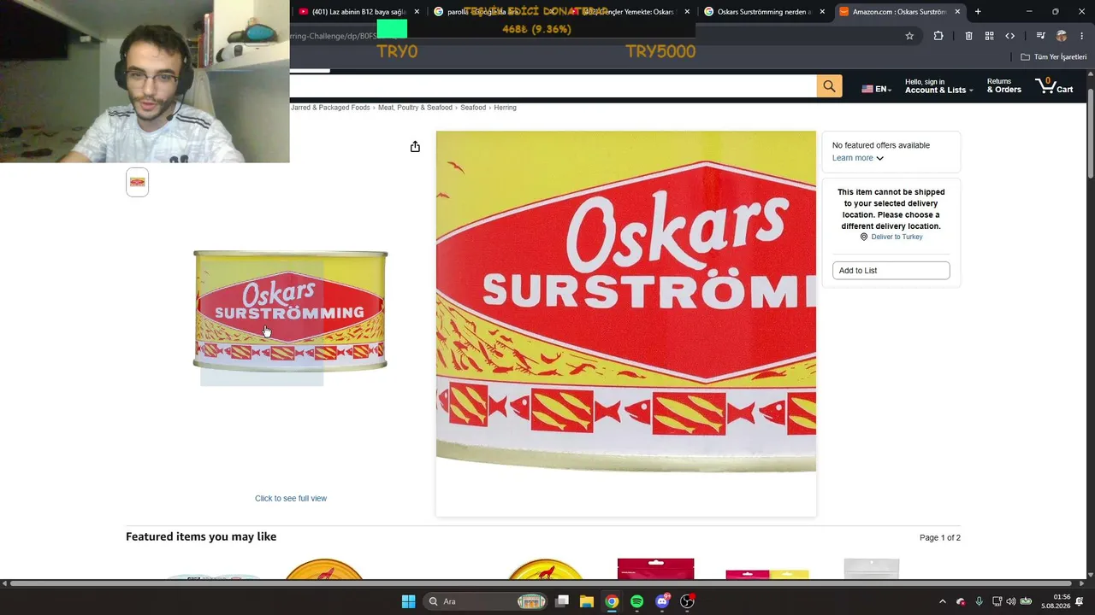Select the small product image thumbnail
The height and width of the screenshot is (615, 1095).
(138, 182)
